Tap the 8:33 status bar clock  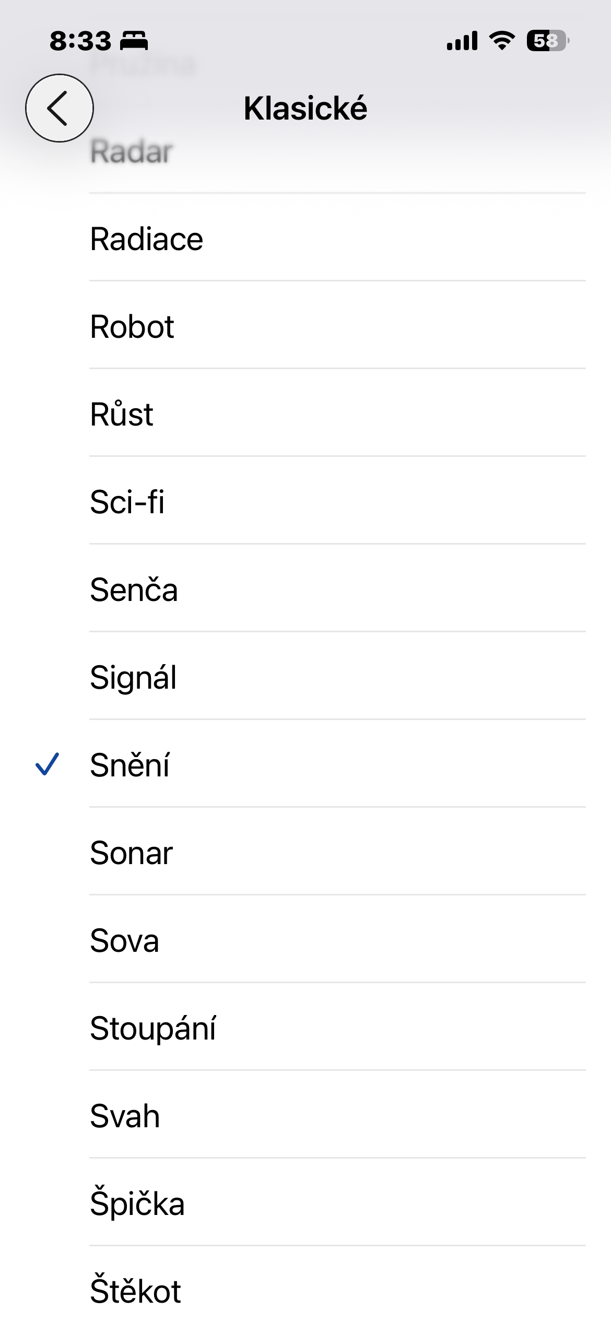(80, 41)
